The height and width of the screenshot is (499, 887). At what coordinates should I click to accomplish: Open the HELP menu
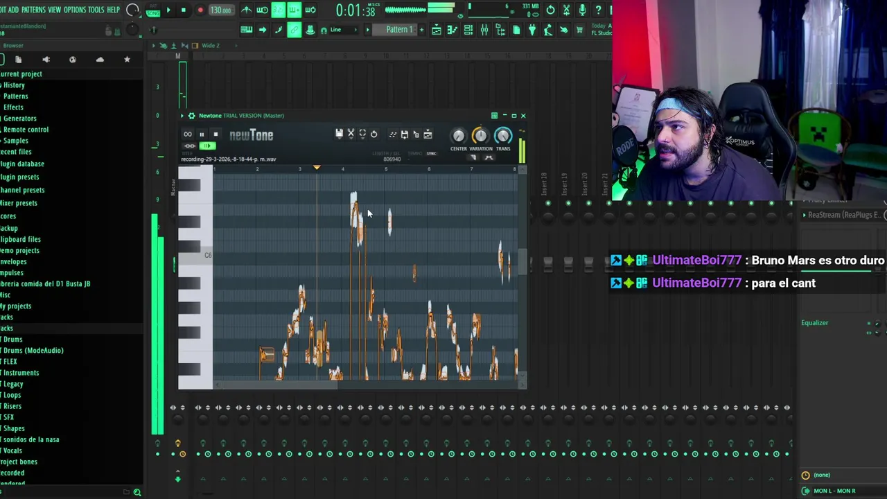pos(113,10)
